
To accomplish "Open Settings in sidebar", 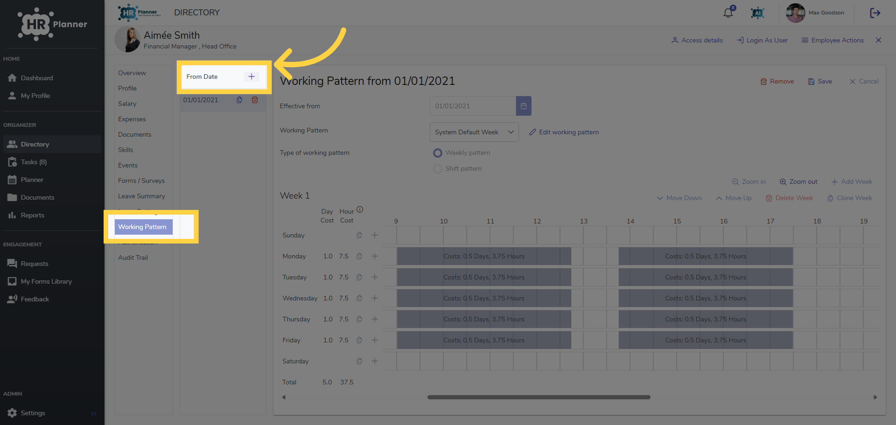I will (x=33, y=413).
